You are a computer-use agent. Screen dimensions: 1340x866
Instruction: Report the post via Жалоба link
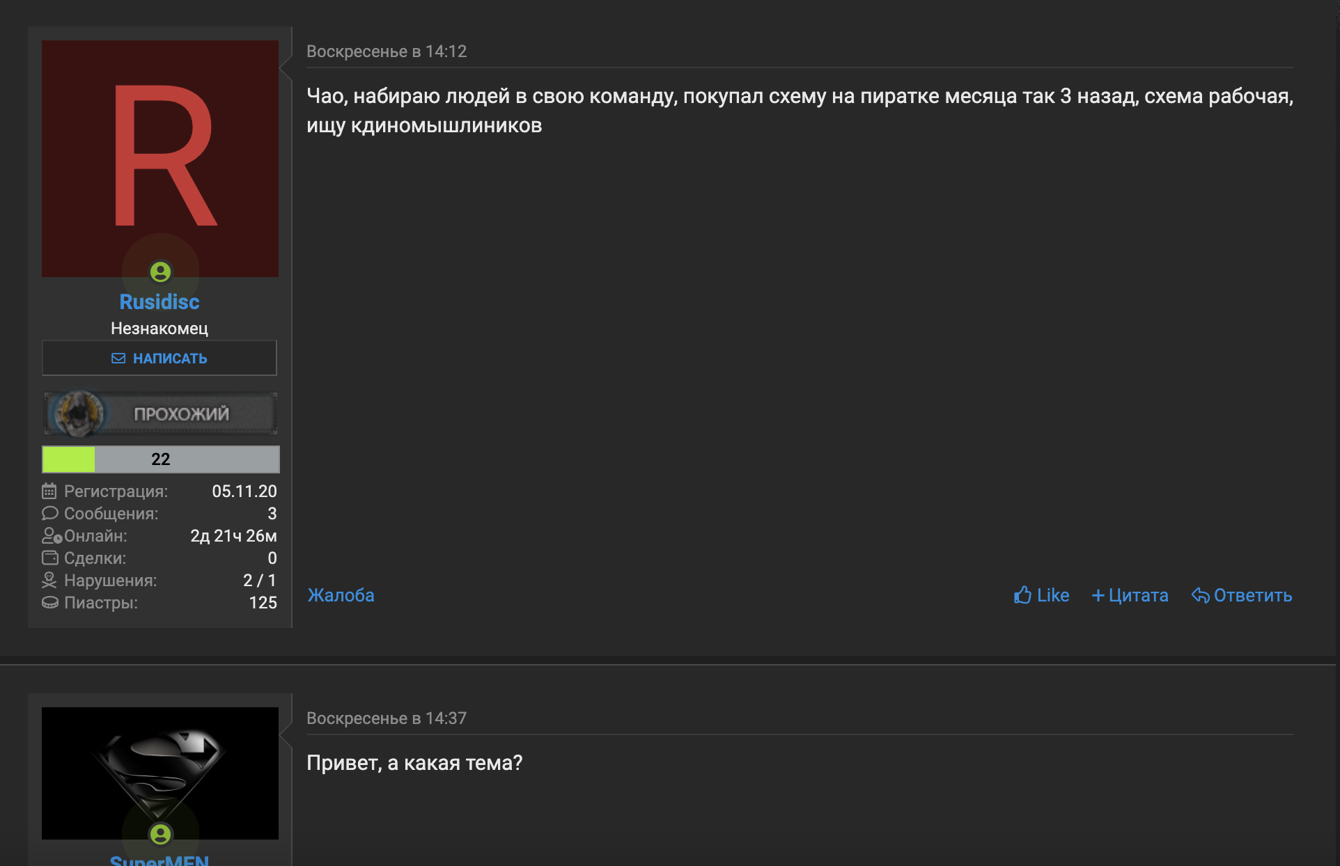[x=341, y=595]
